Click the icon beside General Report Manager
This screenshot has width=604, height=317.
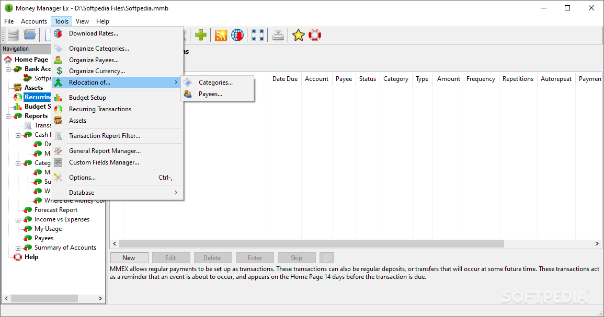pyautogui.click(x=58, y=151)
